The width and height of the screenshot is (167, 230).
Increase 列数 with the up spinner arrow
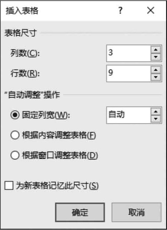[156, 50]
